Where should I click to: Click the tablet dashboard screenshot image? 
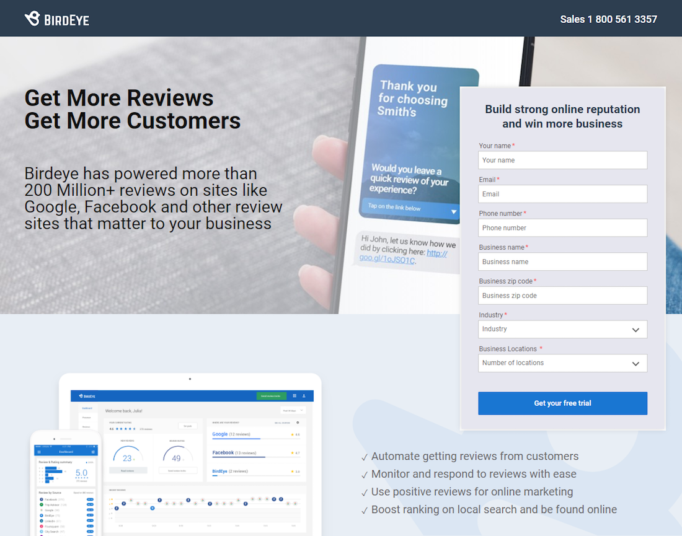coord(192,454)
